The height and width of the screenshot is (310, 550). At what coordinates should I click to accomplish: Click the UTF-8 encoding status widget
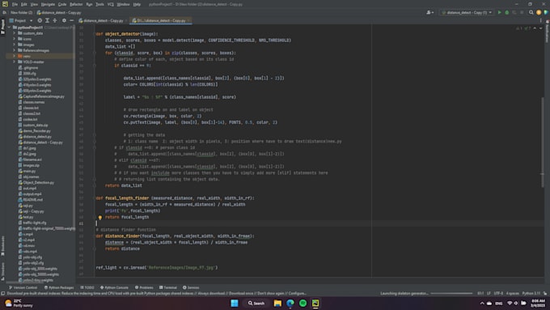tap(498, 293)
